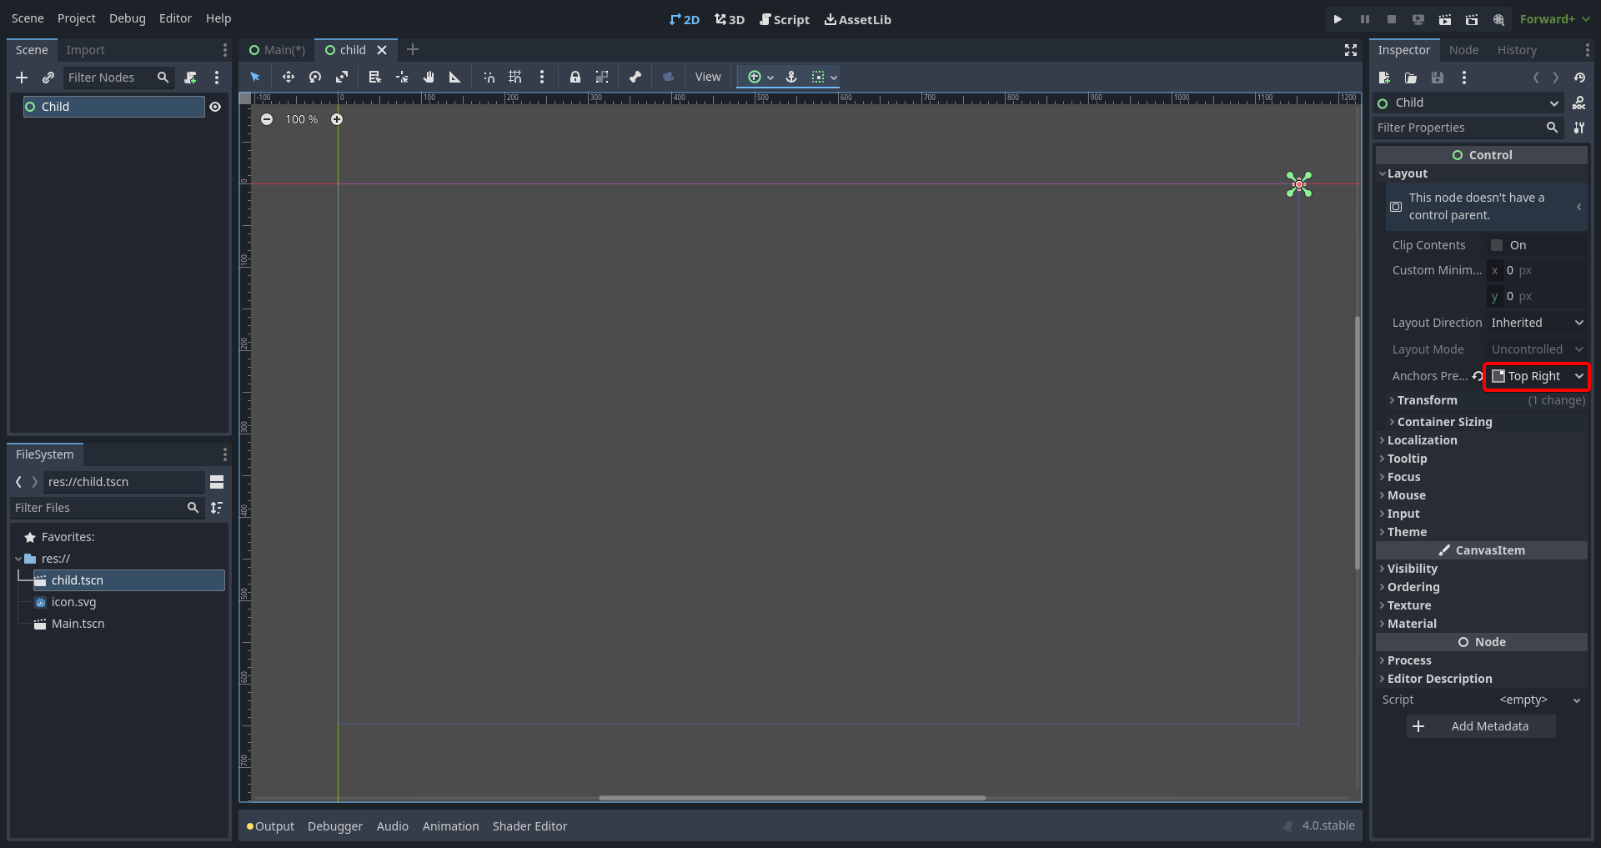
Task: Activate the Pan tool
Action: click(429, 77)
